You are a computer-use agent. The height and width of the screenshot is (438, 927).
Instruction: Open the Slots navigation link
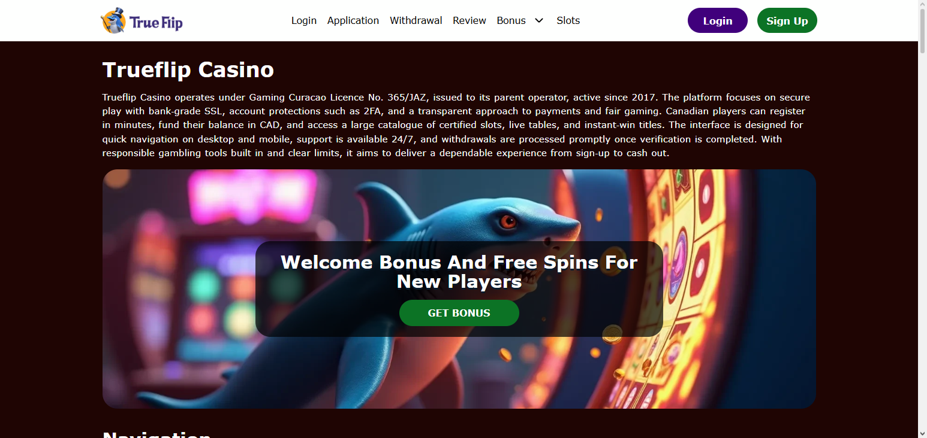tap(568, 20)
